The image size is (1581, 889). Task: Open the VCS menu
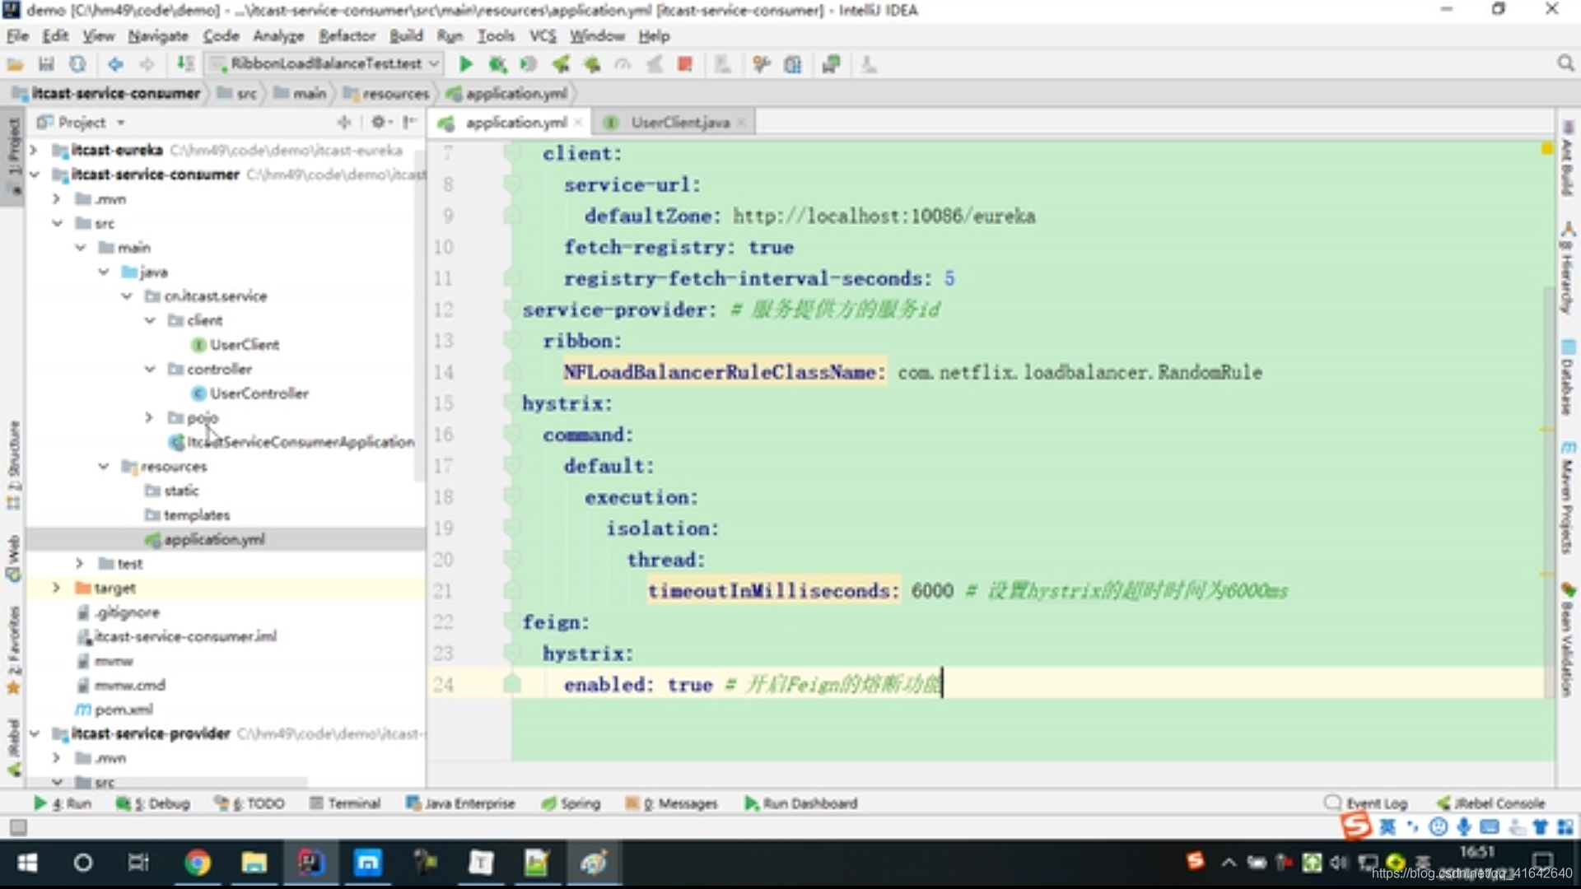(543, 35)
